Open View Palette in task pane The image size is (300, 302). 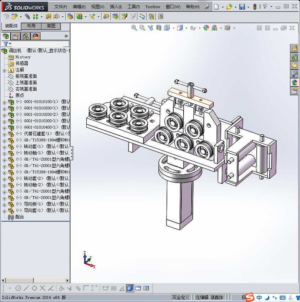[294, 74]
